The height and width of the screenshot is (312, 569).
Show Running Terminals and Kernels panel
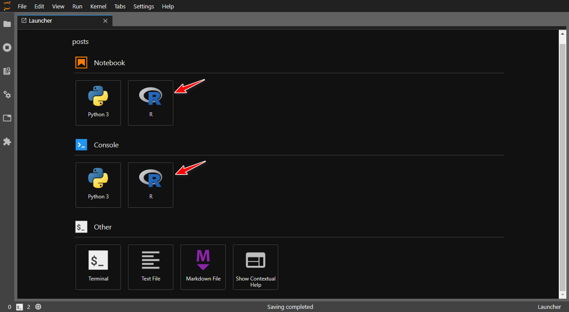click(7, 47)
